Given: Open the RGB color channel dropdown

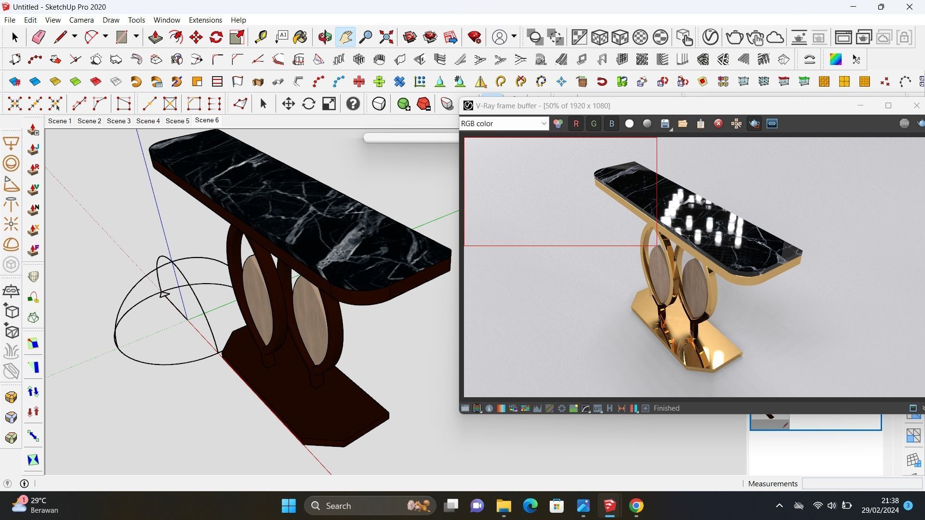Looking at the screenshot, I should tap(503, 124).
